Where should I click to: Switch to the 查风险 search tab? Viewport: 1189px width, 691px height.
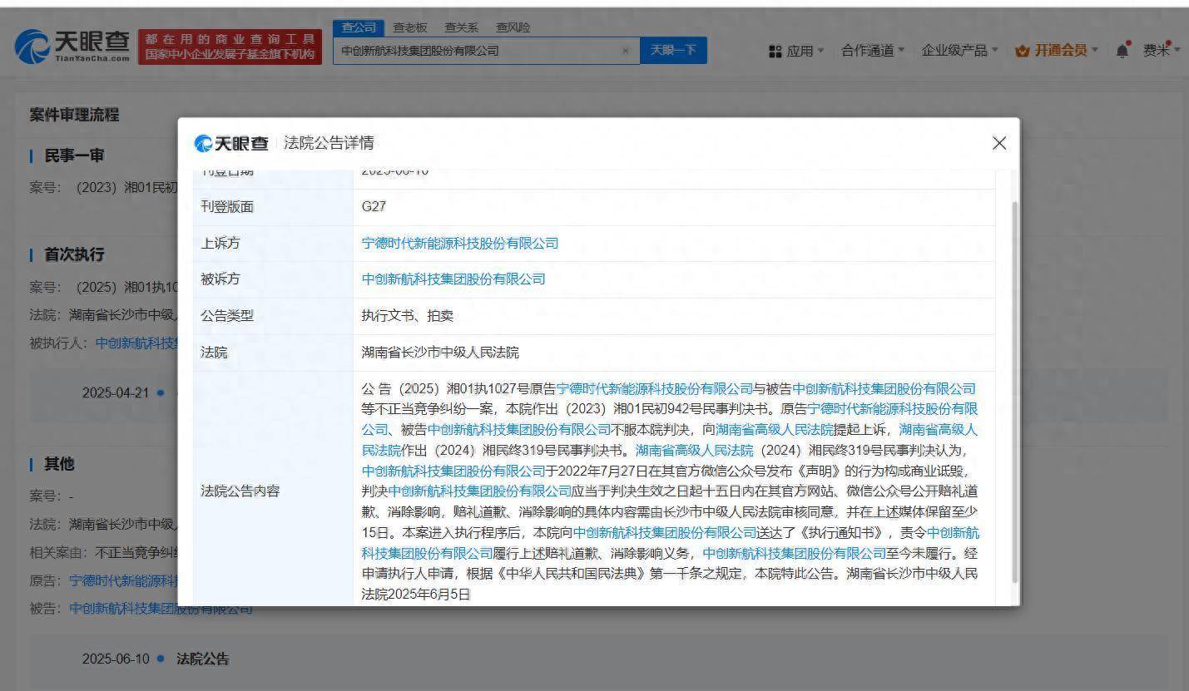(513, 28)
